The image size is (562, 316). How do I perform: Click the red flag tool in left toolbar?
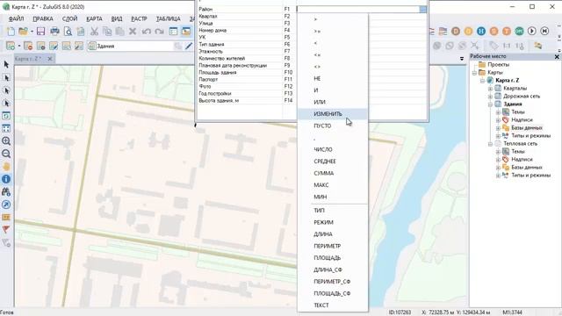(x=6, y=230)
